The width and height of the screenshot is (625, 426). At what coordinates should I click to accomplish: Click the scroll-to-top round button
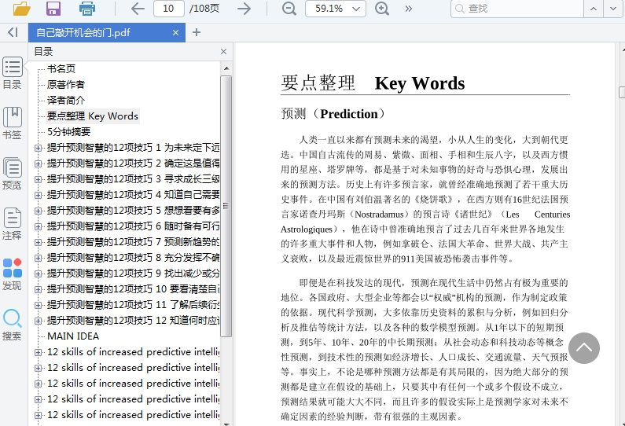point(583,348)
